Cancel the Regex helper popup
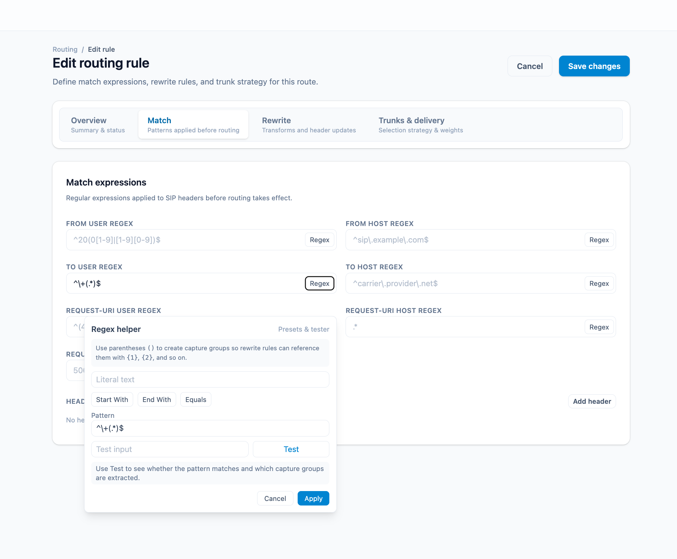The height and width of the screenshot is (559, 677). (275, 498)
